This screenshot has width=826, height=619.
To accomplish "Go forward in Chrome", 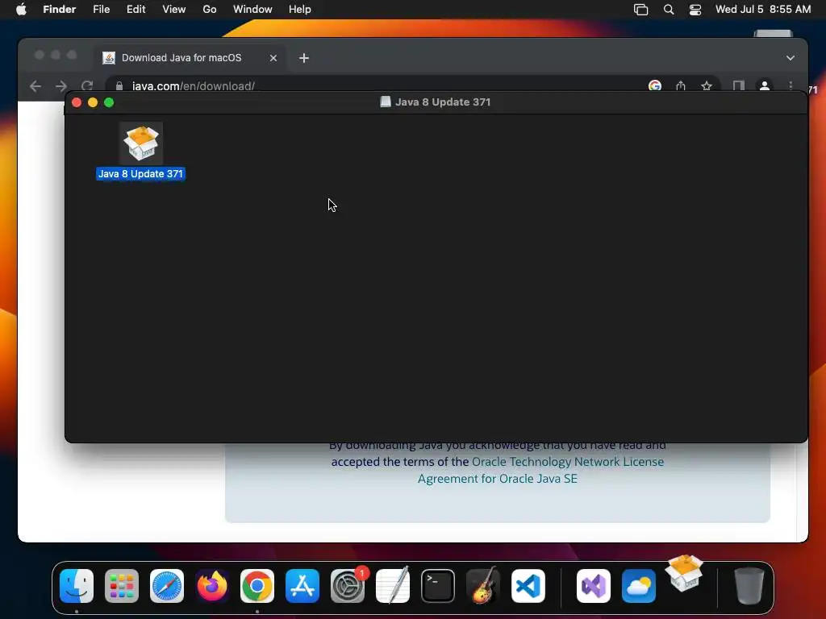I will click(61, 85).
